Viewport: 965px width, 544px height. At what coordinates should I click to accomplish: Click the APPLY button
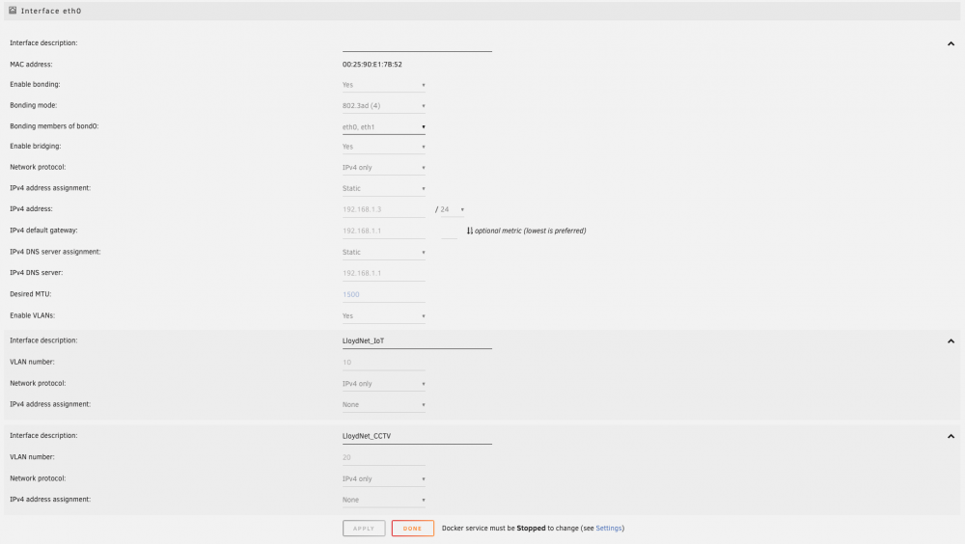pos(364,528)
